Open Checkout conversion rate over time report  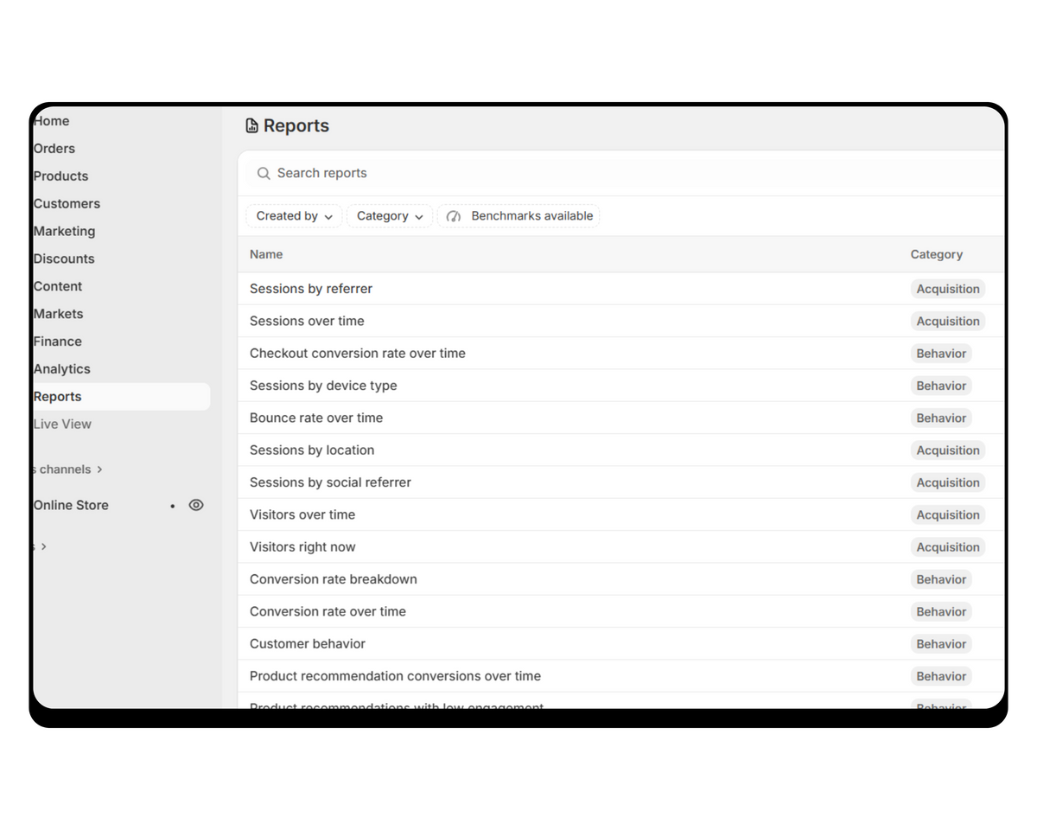[x=357, y=354]
